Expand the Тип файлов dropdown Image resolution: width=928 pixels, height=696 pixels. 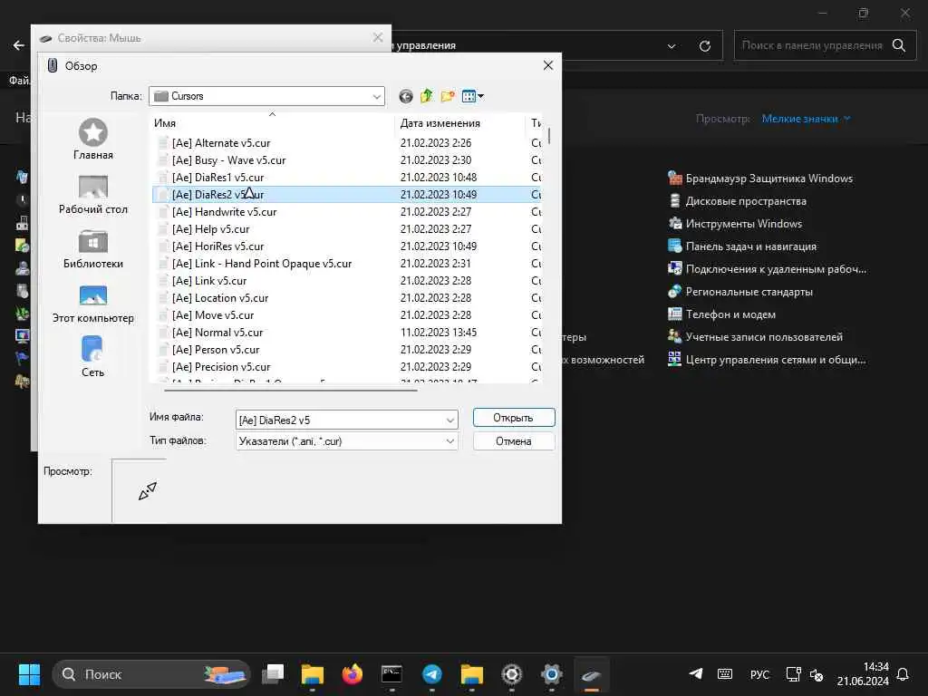click(346, 441)
